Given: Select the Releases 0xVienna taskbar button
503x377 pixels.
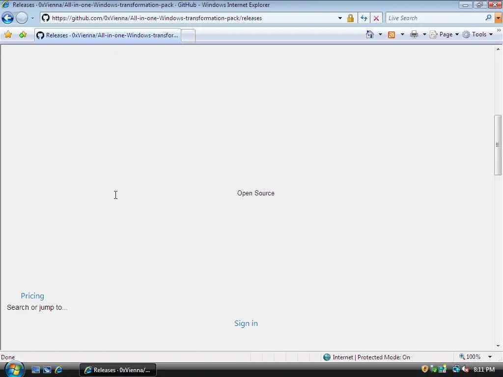Looking at the screenshot, I should pyautogui.click(x=118, y=370).
